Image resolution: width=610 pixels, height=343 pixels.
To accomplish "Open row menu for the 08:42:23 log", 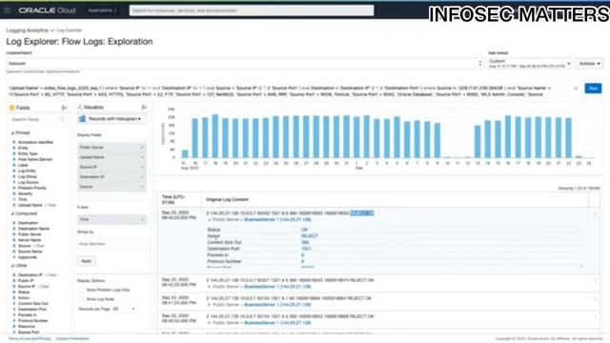I will point(595,281).
